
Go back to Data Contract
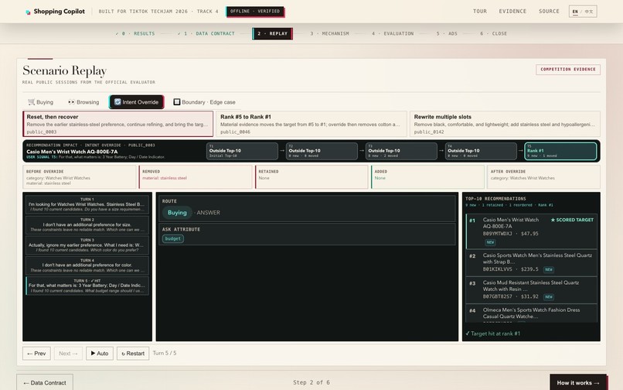pyautogui.click(x=45, y=383)
